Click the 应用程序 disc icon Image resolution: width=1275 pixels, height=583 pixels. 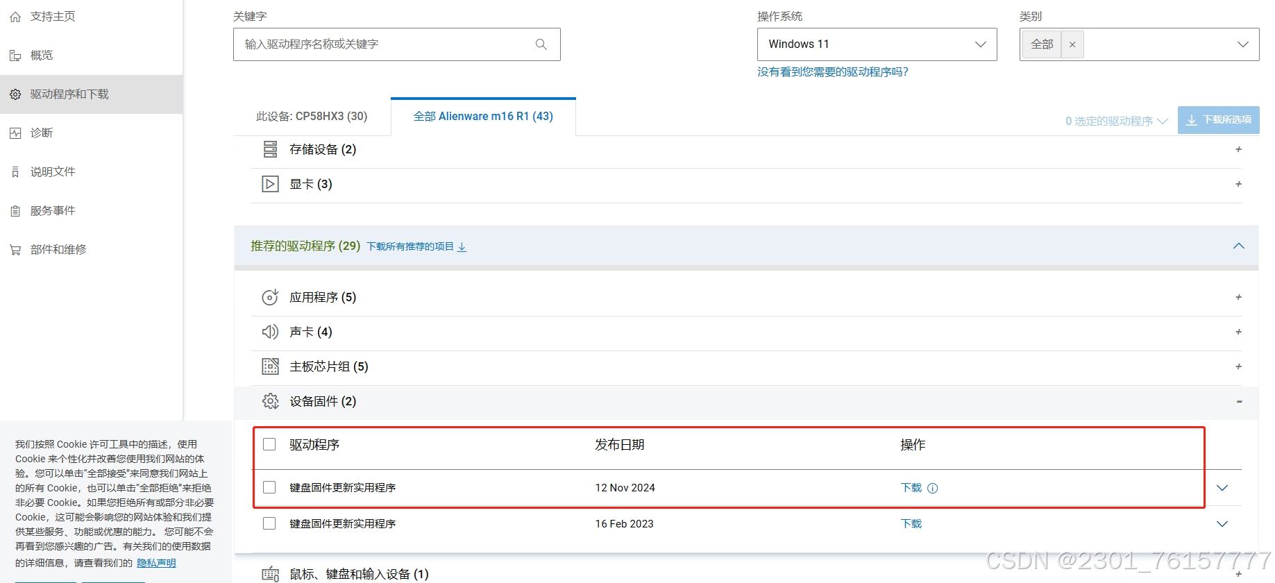coord(270,298)
